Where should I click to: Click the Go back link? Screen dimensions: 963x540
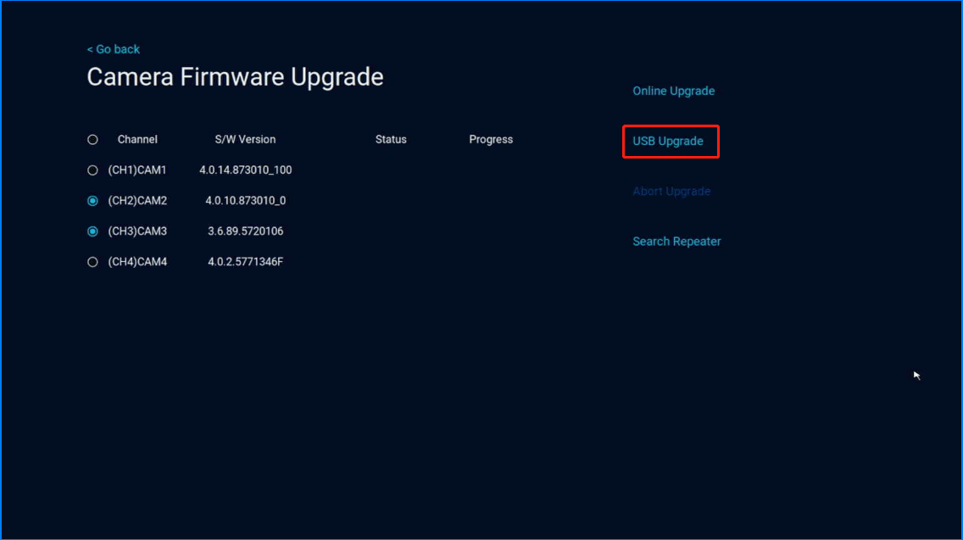click(x=114, y=49)
